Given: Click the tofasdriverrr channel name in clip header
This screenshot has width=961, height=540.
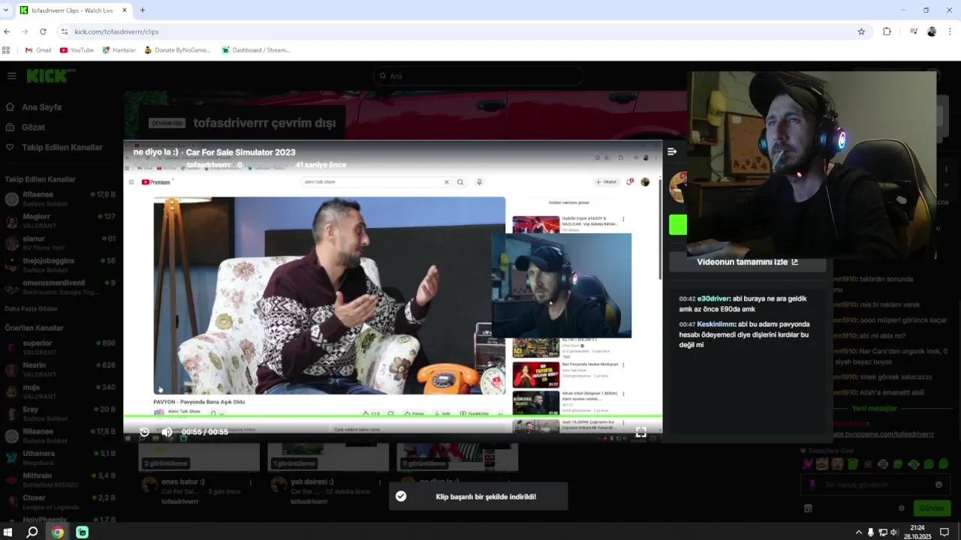Looking at the screenshot, I should [209, 164].
